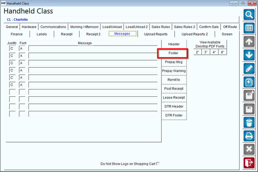This screenshot has width=258, height=172.
Task: Open the Load/Unload tab
Action: [x=112, y=27]
